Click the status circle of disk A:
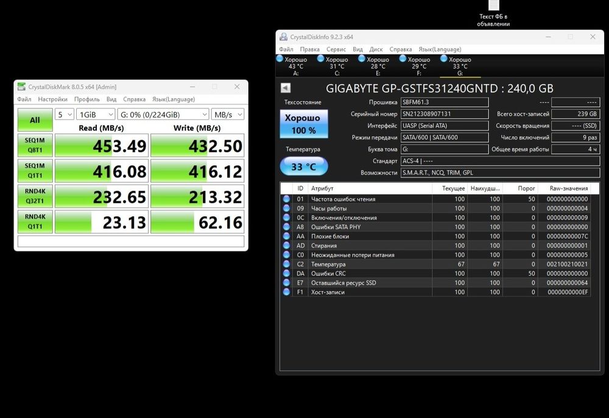609x418 pixels. coord(280,58)
